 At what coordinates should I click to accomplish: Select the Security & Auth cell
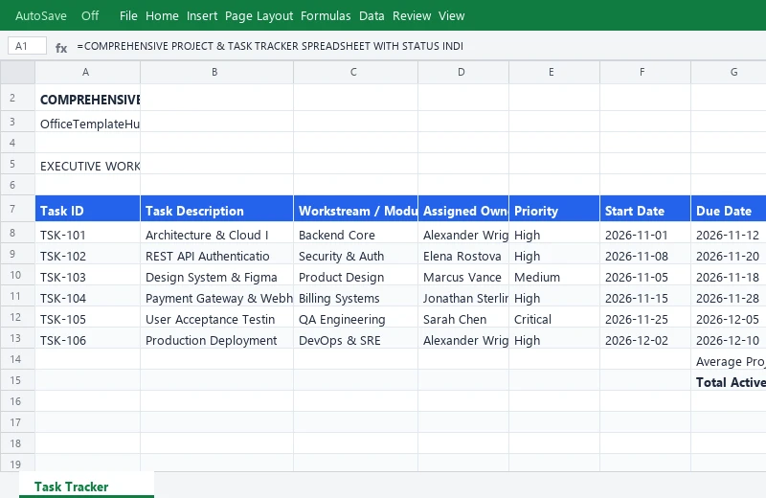pos(355,254)
